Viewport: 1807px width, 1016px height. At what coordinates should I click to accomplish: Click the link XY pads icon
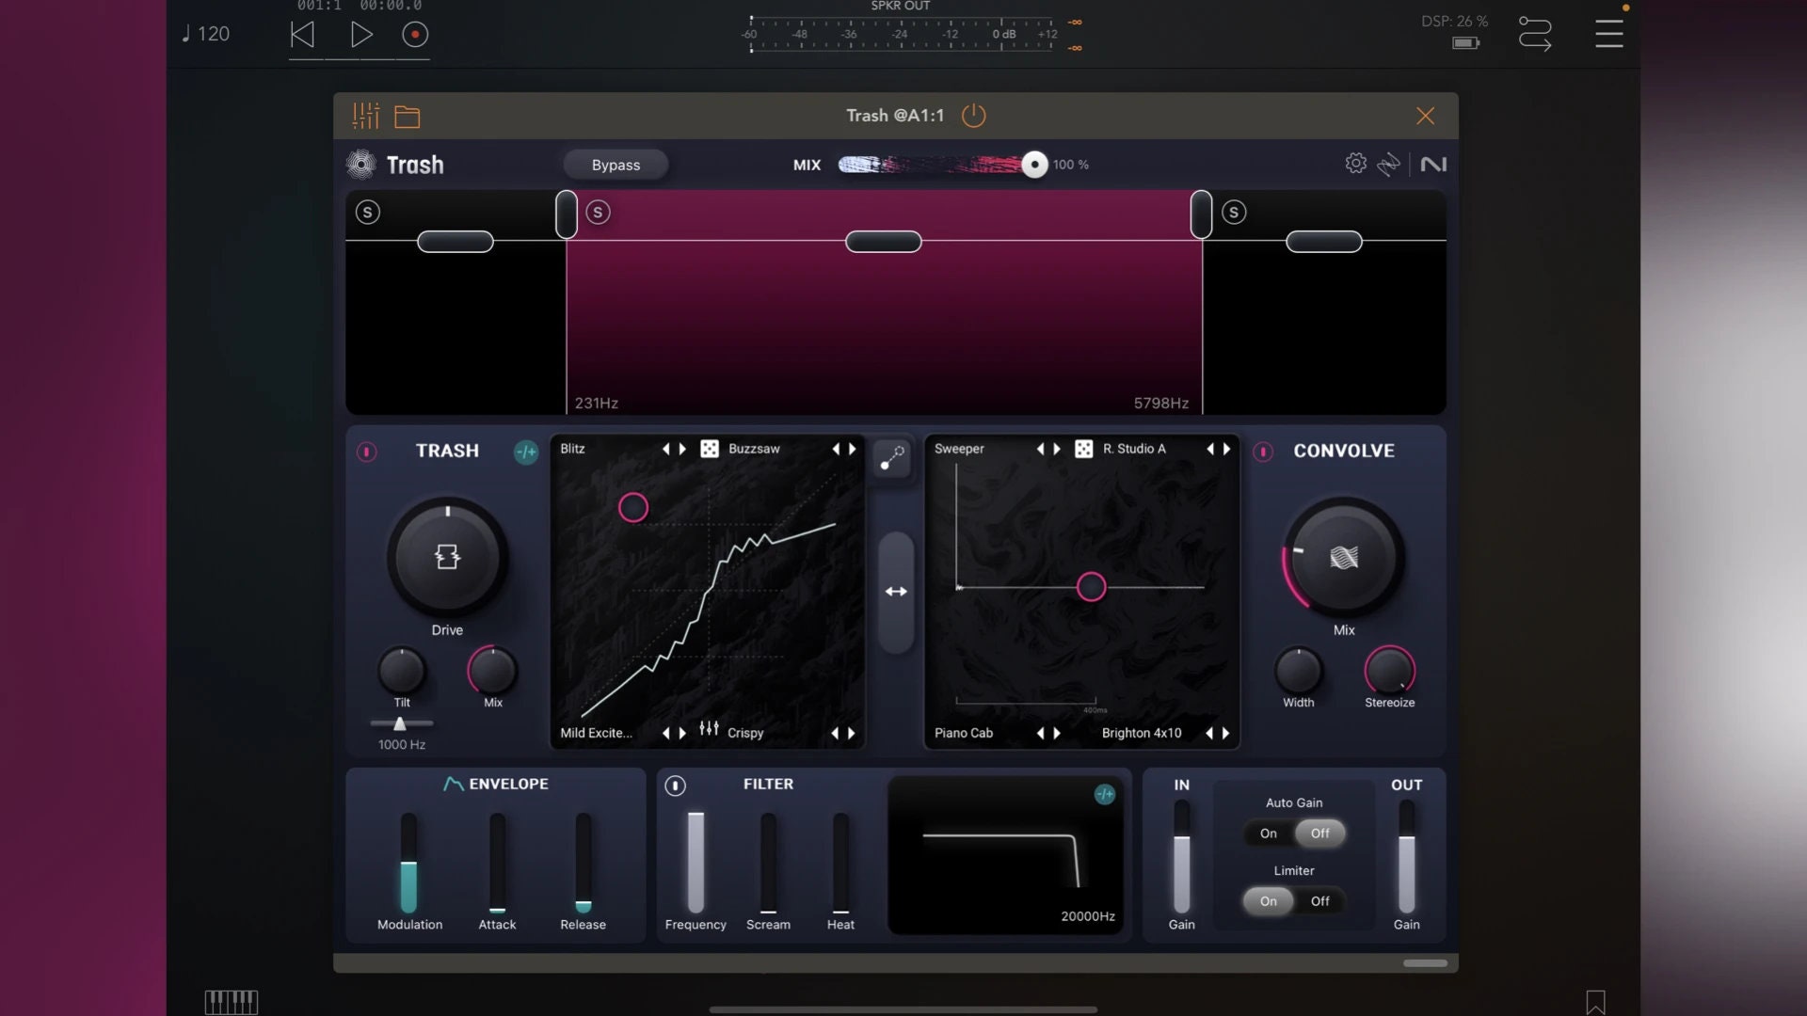click(892, 458)
